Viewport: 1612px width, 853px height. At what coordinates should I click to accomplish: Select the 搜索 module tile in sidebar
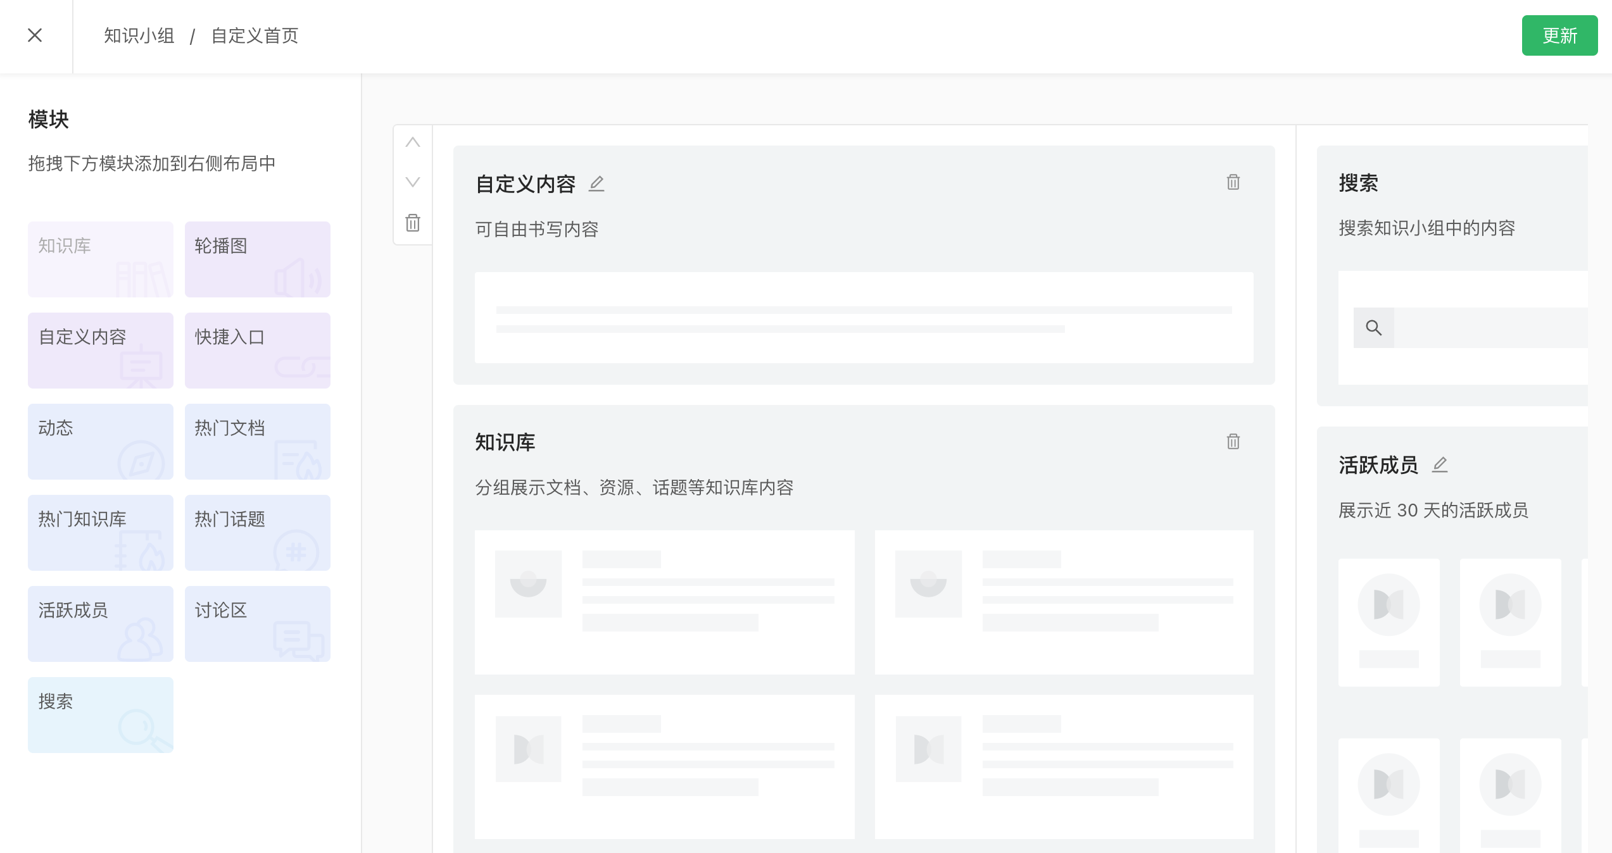tap(100, 715)
